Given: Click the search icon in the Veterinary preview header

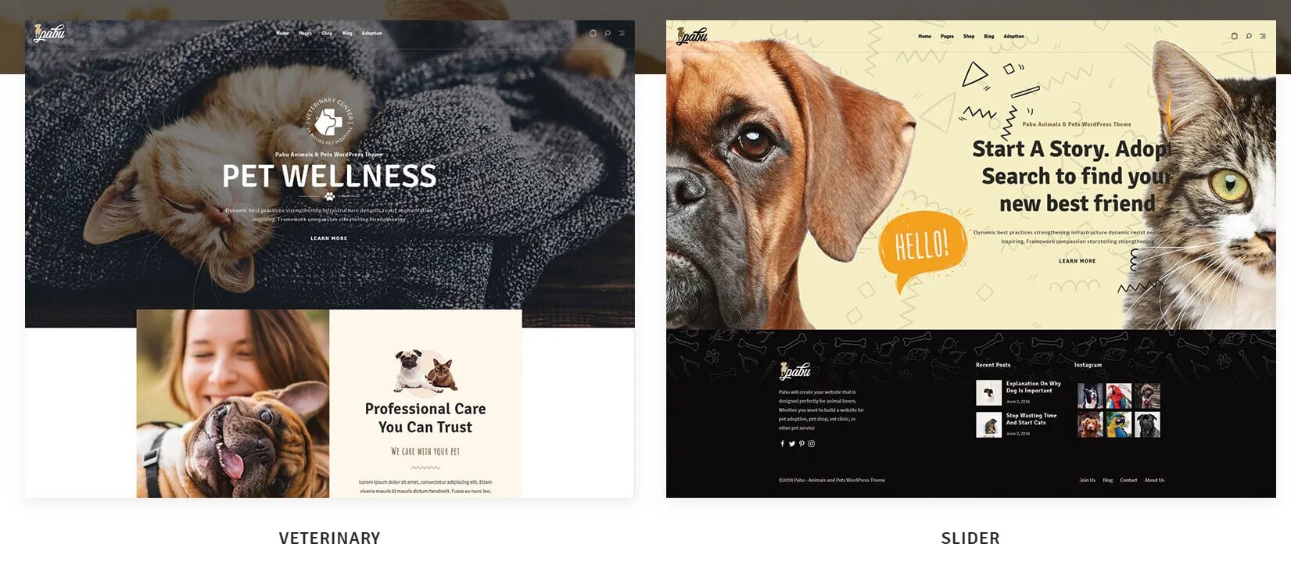Looking at the screenshot, I should coord(608,33).
